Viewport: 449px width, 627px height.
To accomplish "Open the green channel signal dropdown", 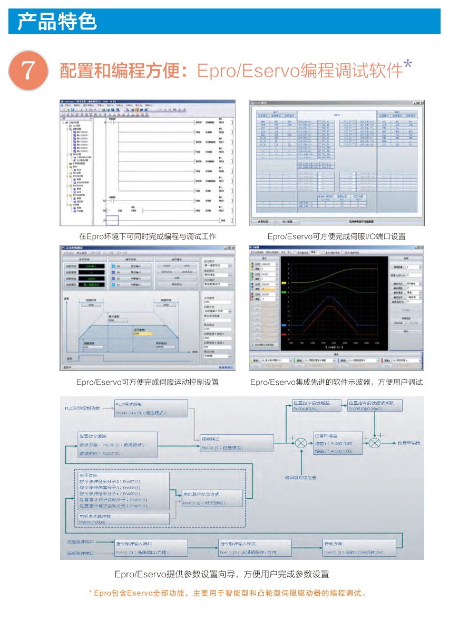I will [x=320, y=360].
